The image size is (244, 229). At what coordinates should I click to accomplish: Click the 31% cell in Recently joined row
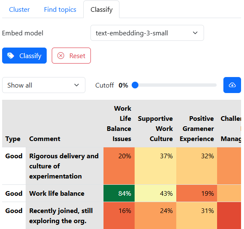pyautogui.click(x=197, y=216)
